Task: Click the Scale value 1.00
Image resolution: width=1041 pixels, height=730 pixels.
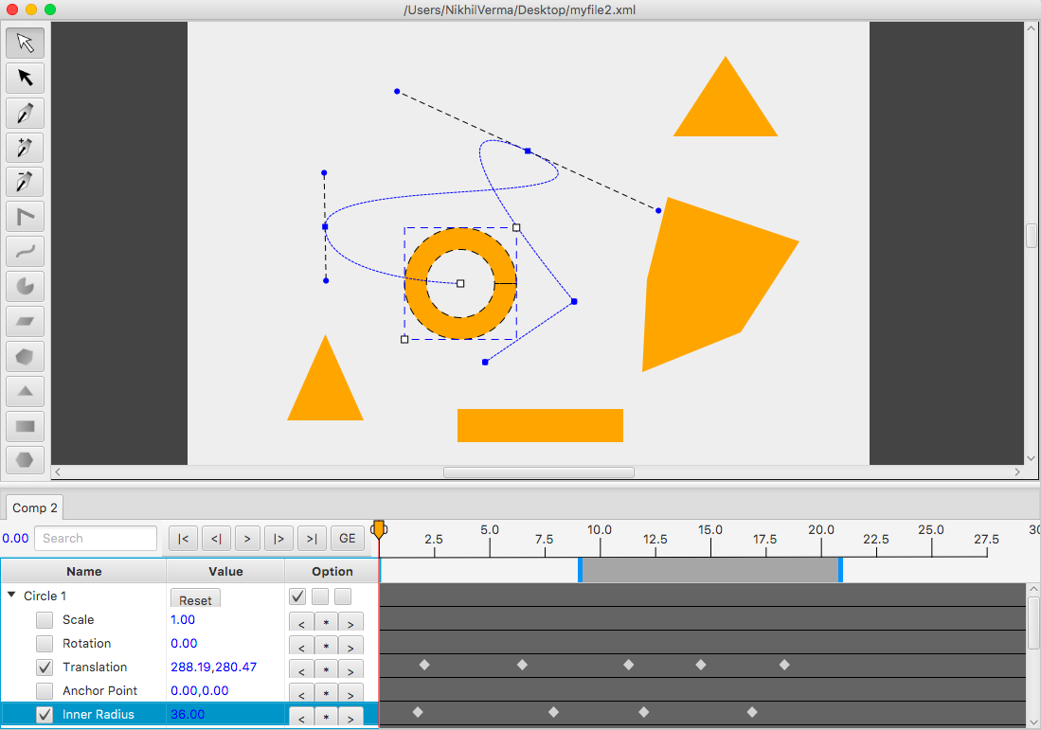Action: 183,620
